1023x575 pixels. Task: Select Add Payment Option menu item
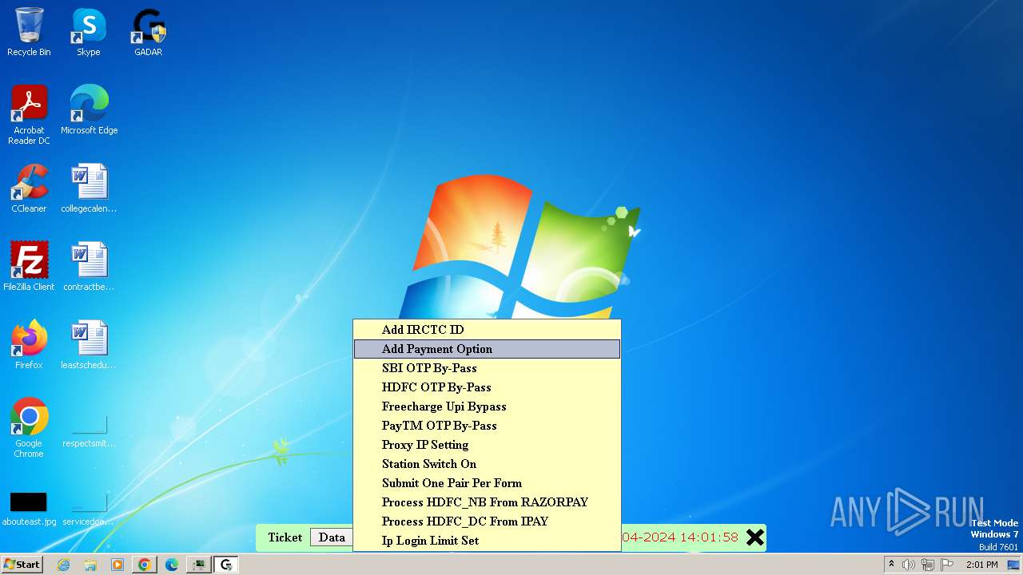pos(487,349)
